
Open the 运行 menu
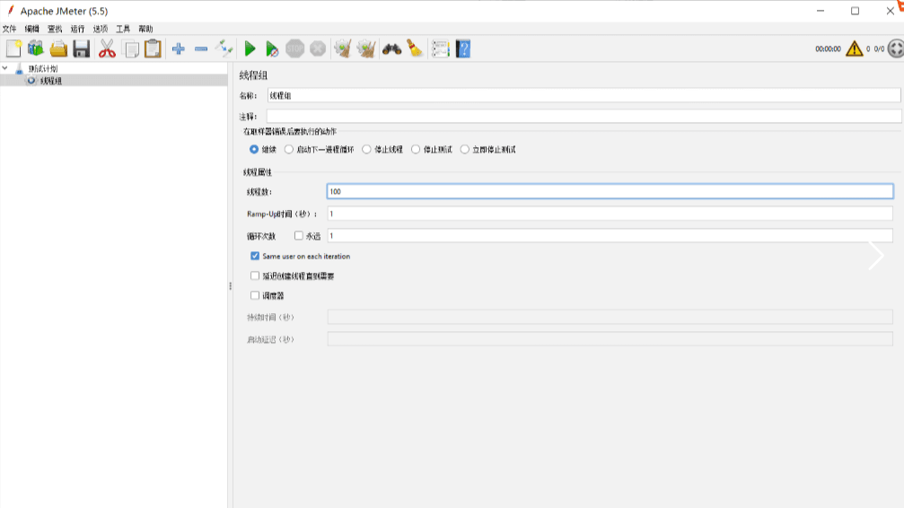click(x=78, y=29)
